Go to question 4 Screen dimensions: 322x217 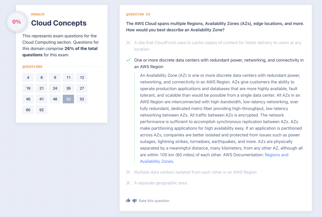[x=28, y=77]
